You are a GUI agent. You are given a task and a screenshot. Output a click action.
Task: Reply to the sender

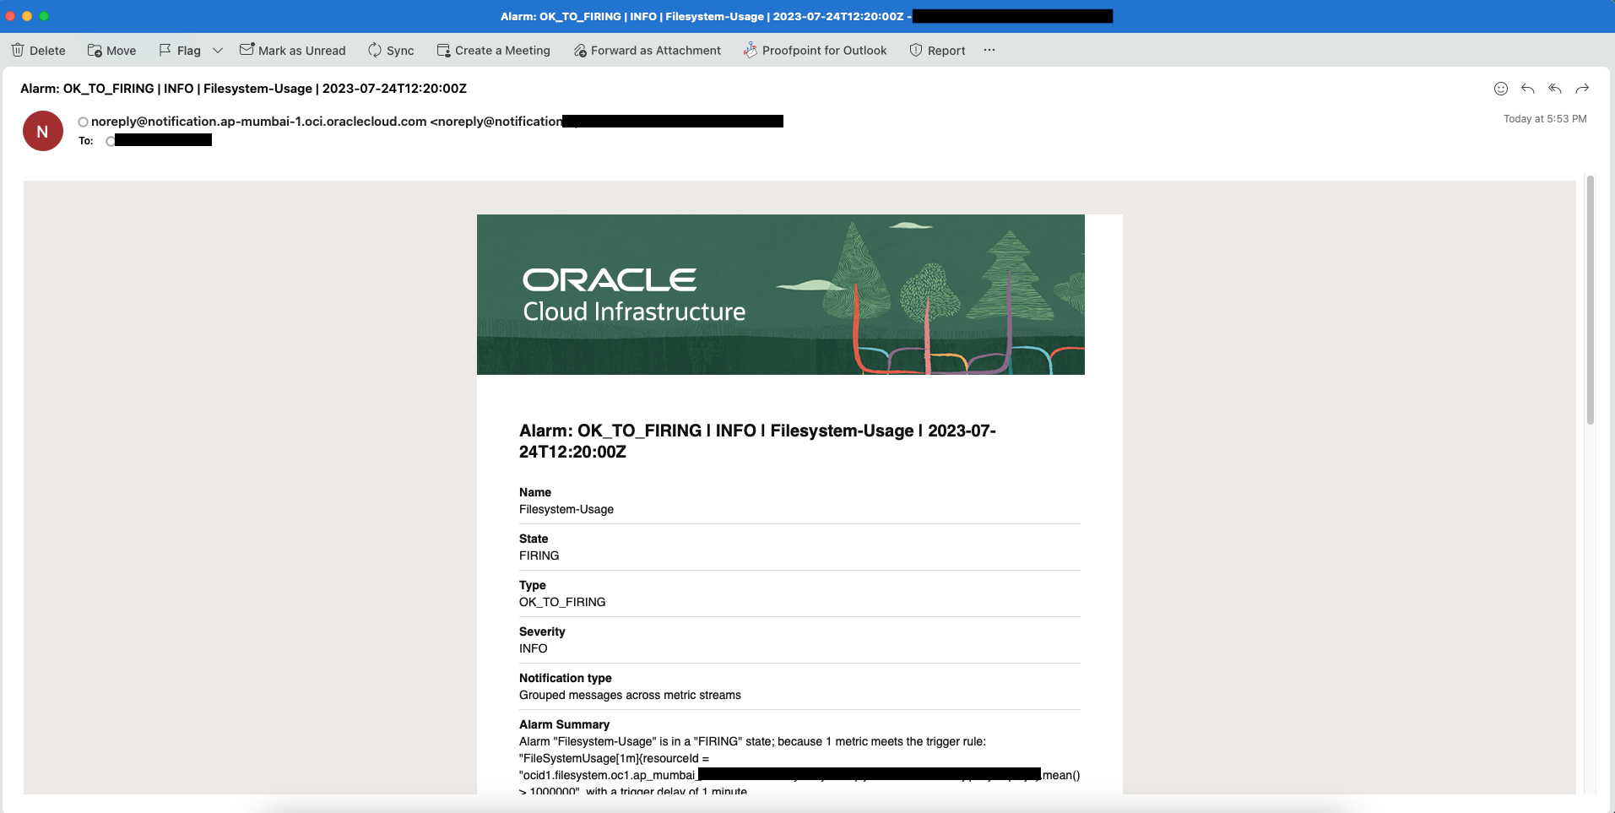pos(1528,89)
